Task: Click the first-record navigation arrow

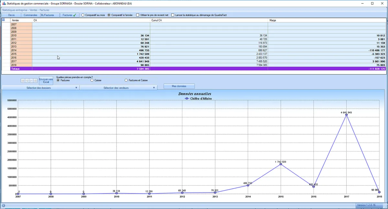Action: [23, 80]
